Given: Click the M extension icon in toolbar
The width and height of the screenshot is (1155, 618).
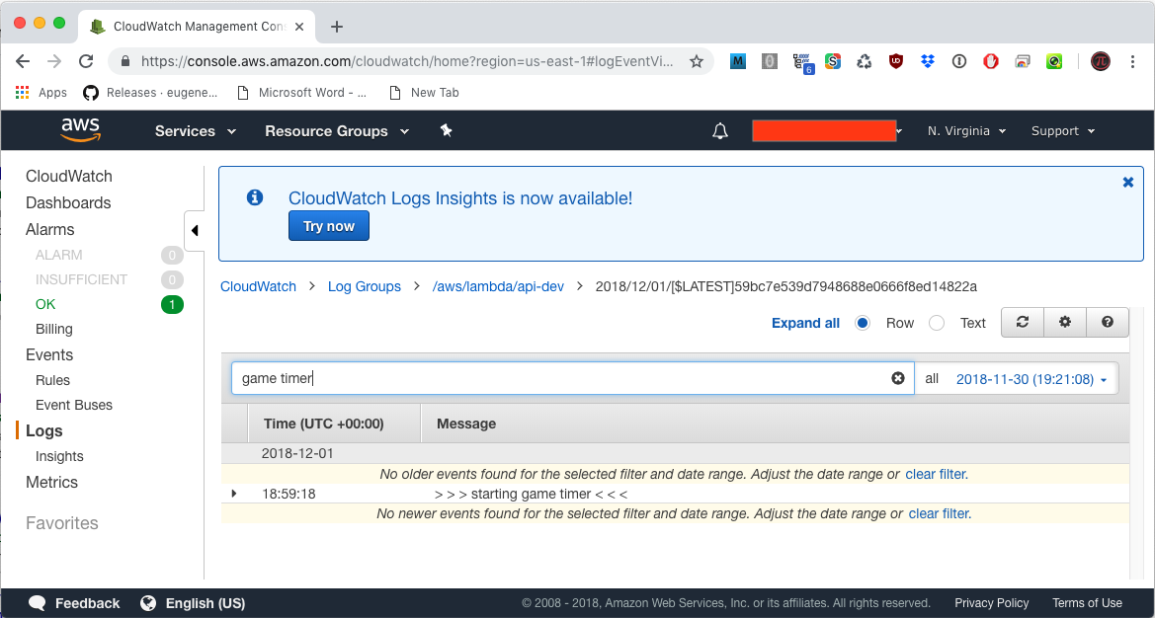Looking at the screenshot, I should pos(738,62).
